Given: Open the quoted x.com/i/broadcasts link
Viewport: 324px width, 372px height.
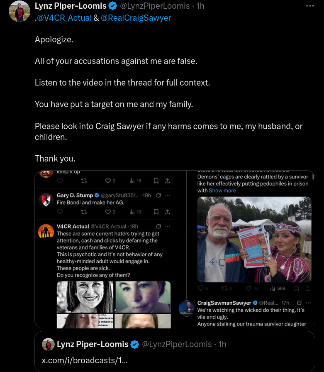Looking at the screenshot, I should pyautogui.click(x=85, y=360).
